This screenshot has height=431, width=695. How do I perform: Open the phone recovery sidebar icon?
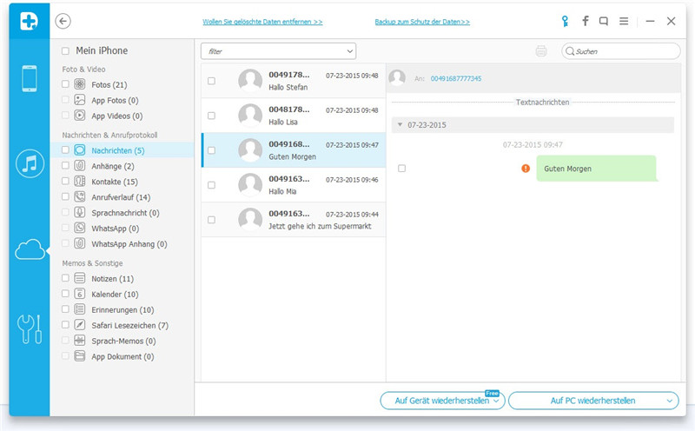point(30,78)
